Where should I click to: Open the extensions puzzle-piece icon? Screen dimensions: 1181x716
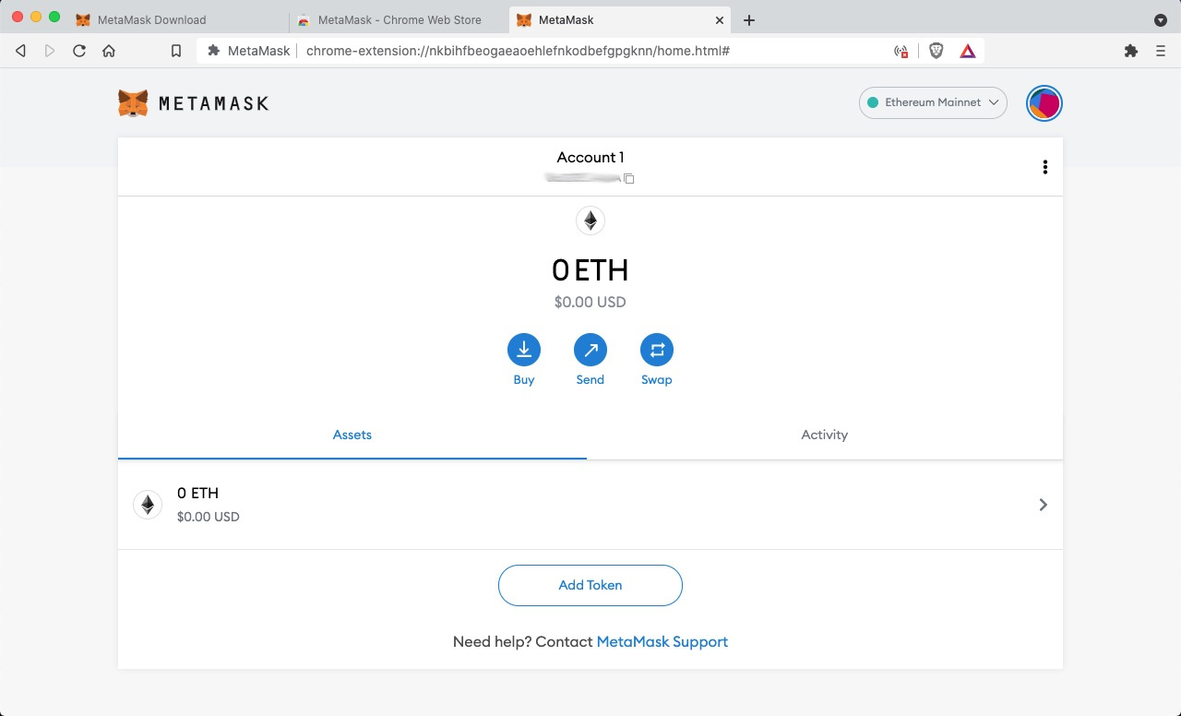[x=1131, y=51]
